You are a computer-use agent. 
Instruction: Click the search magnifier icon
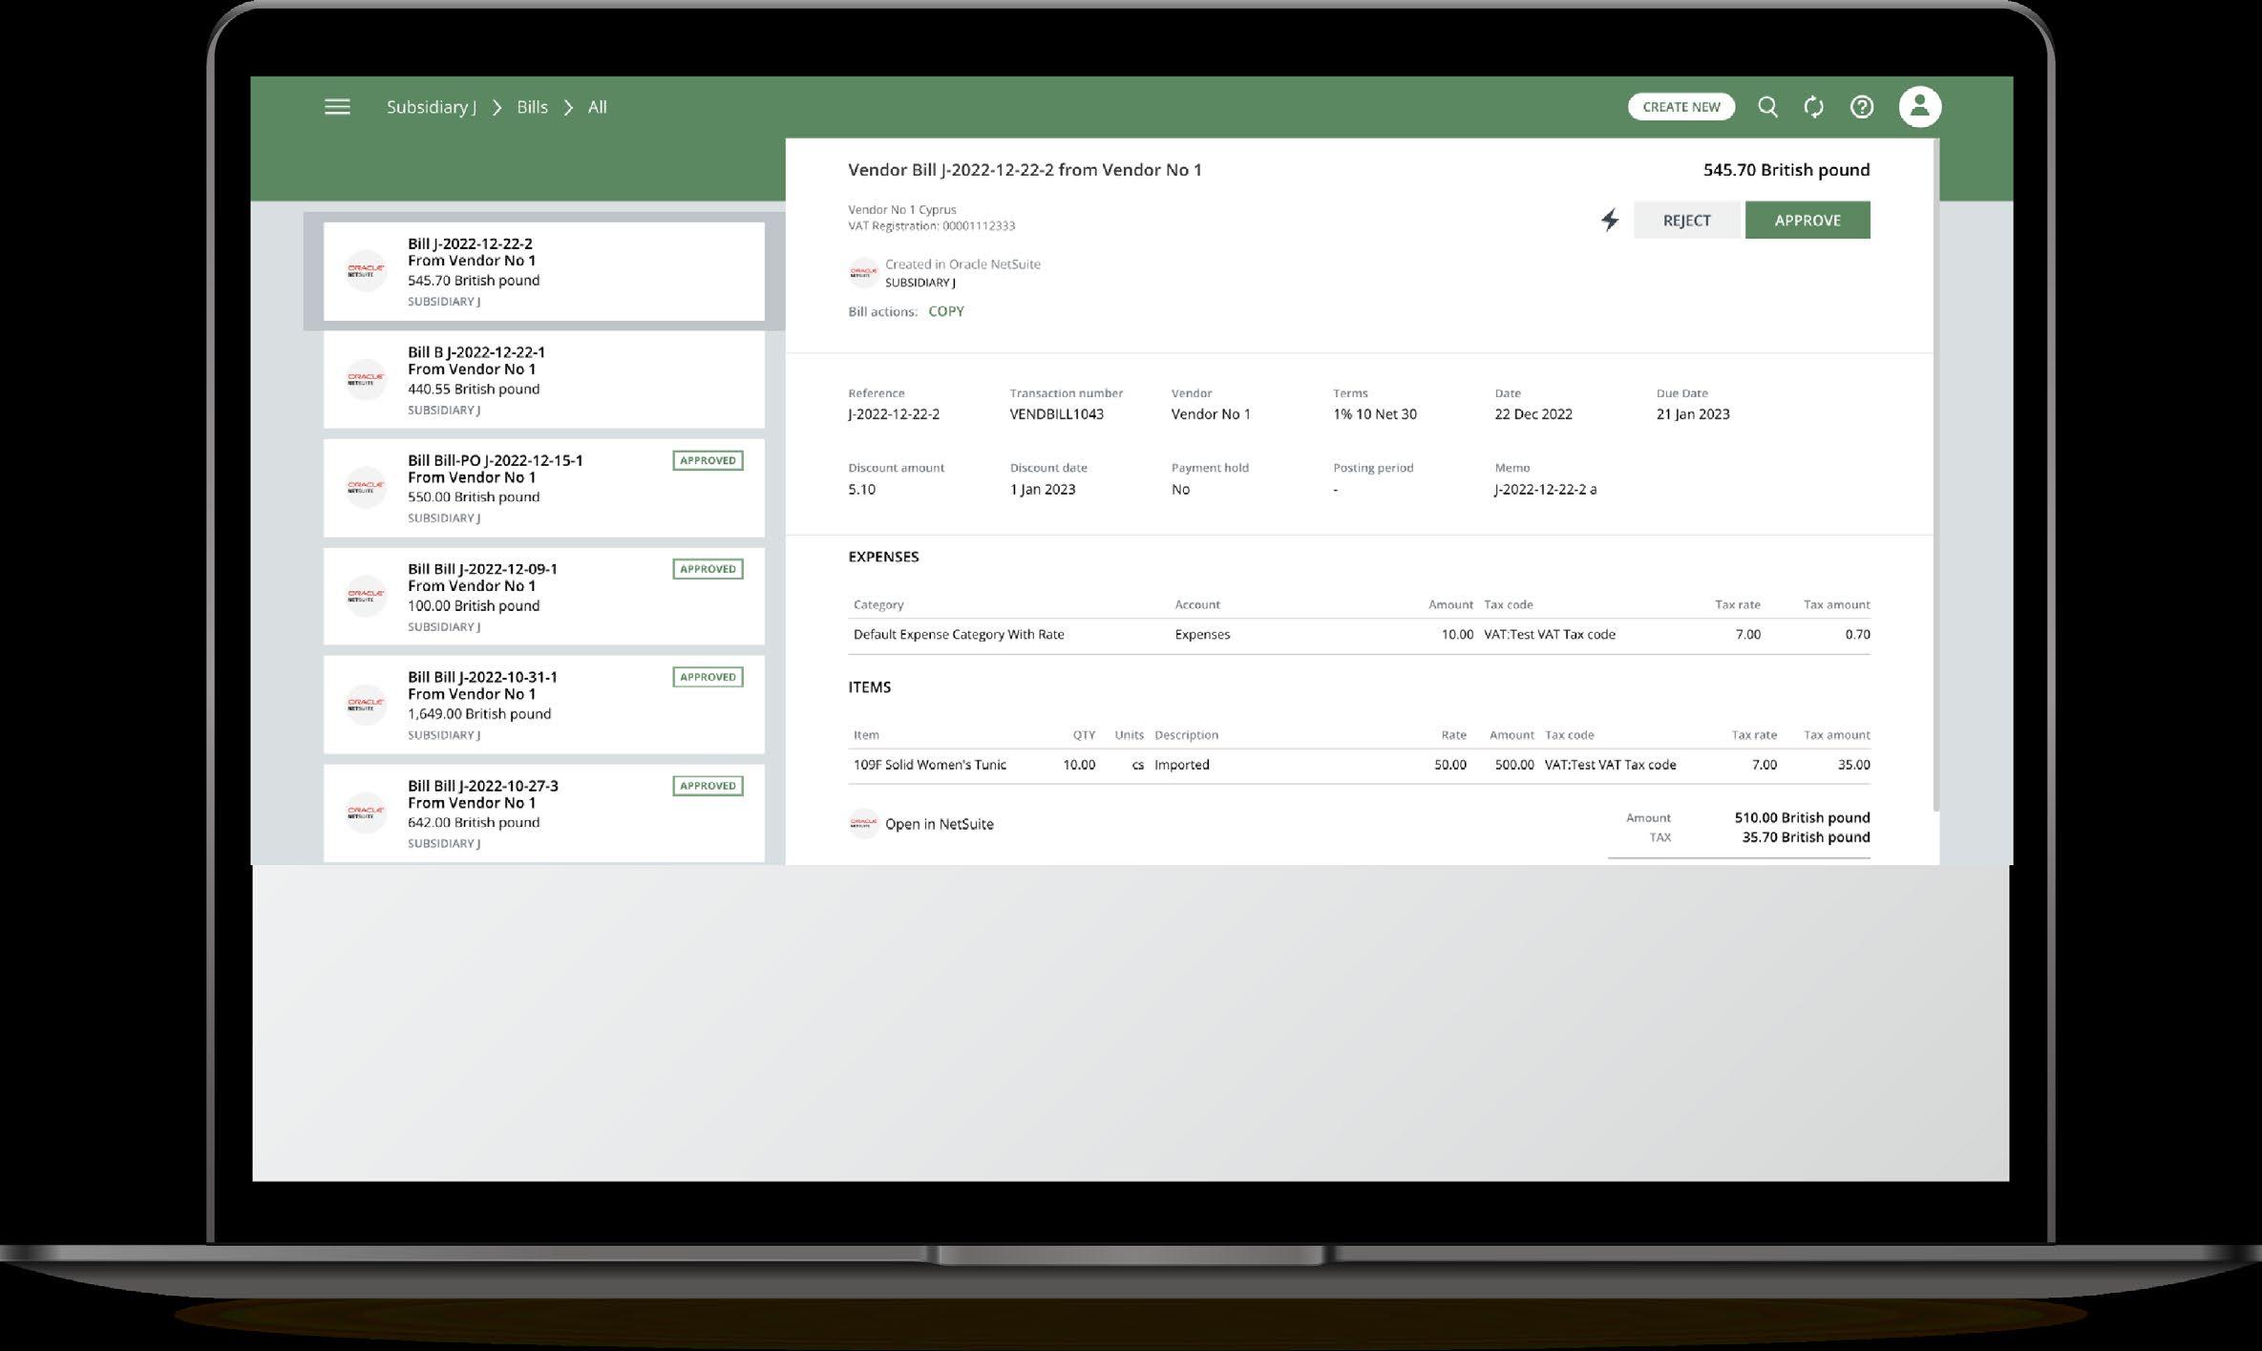pos(1767,107)
